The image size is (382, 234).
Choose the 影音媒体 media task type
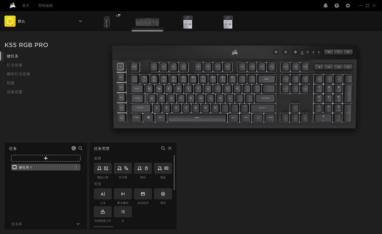tap(123, 194)
